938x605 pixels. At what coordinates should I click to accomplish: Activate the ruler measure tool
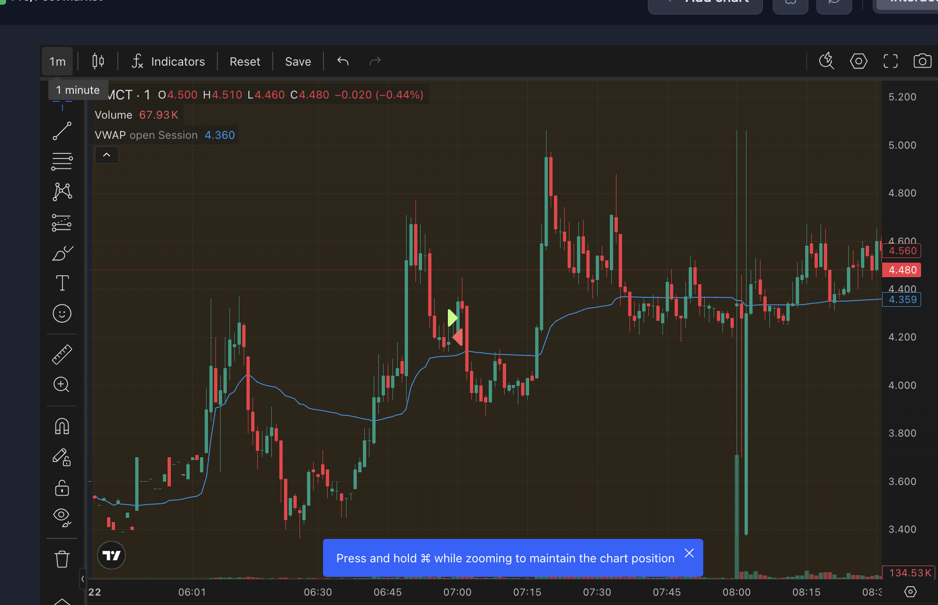(x=62, y=355)
